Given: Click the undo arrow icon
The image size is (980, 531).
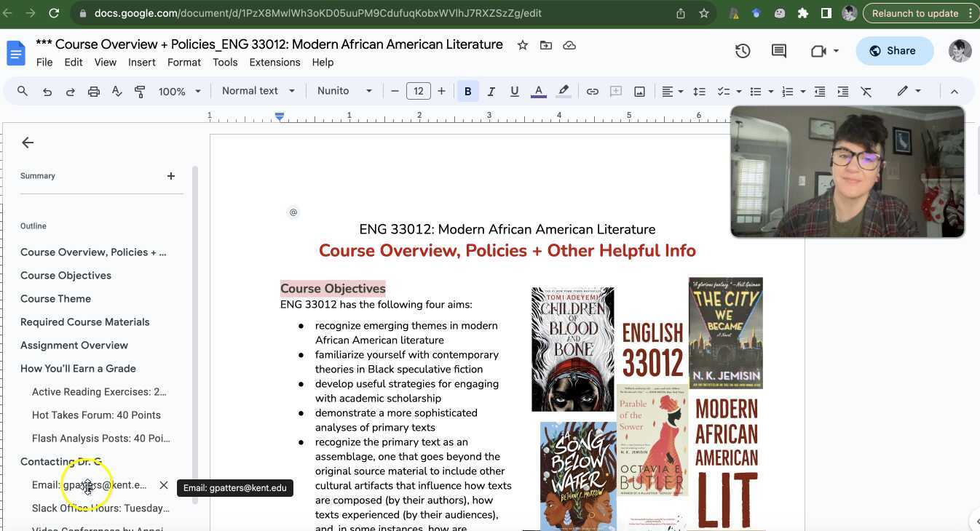Looking at the screenshot, I should 47,91.
